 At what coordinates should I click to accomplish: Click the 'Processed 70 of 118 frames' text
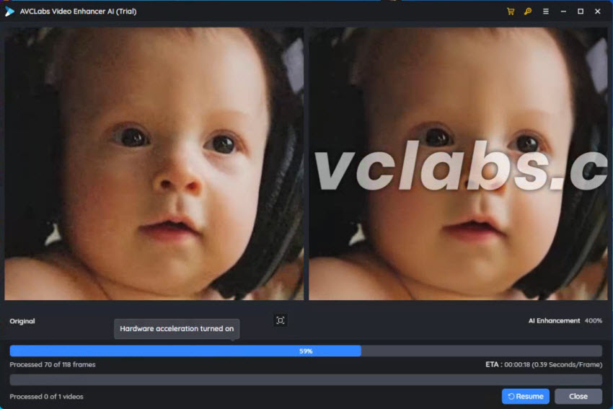coord(53,364)
